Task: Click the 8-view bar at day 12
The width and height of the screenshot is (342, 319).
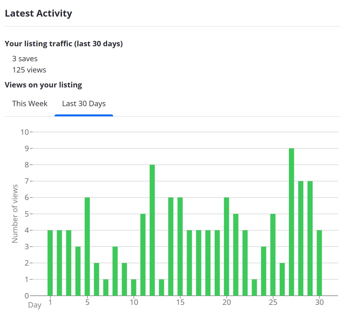Action: point(152,230)
